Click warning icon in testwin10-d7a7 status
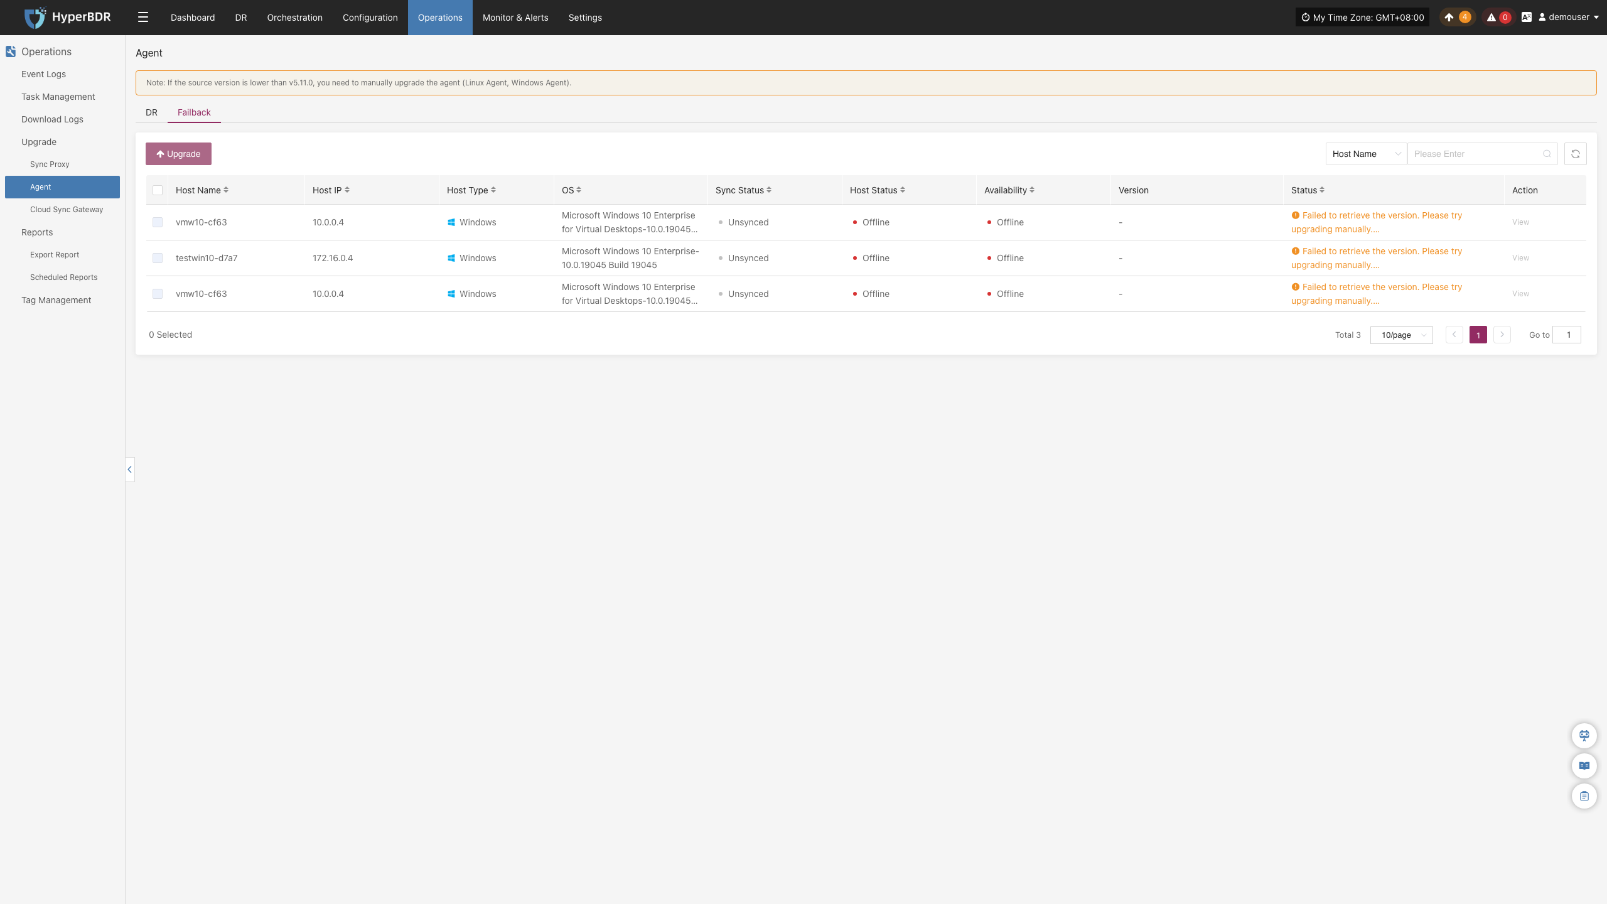This screenshot has width=1607, height=904. 1295,251
